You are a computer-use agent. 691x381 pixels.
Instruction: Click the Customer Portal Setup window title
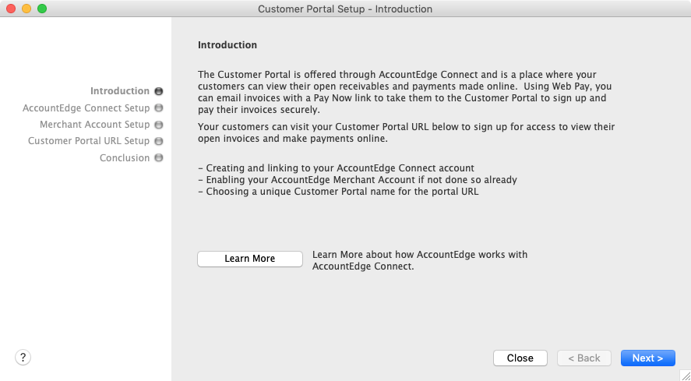pos(345,9)
